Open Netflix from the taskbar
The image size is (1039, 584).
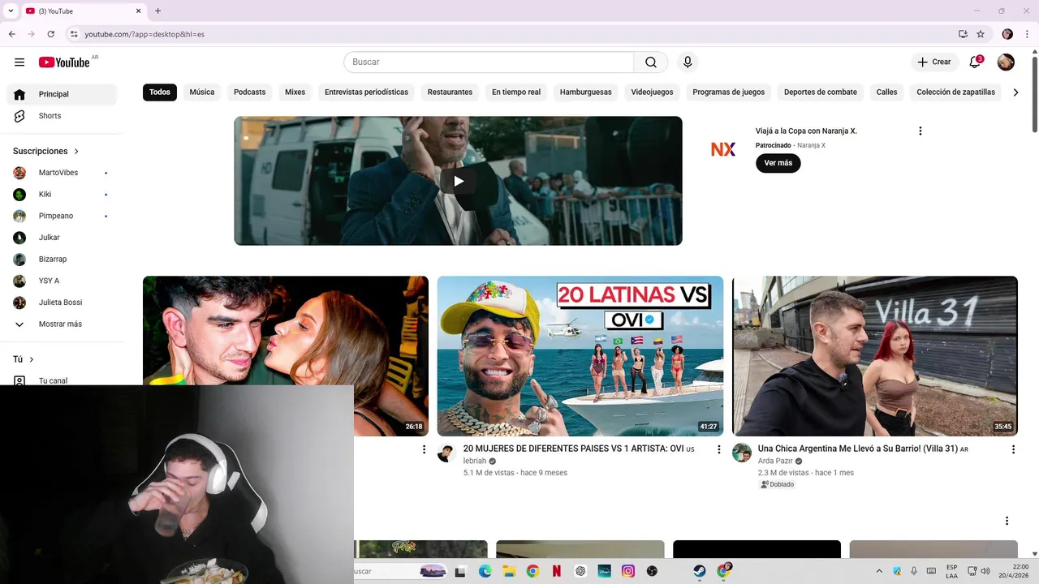pyautogui.click(x=556, y=571)
